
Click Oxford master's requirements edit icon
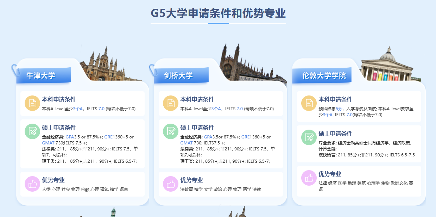pos(32,131)
